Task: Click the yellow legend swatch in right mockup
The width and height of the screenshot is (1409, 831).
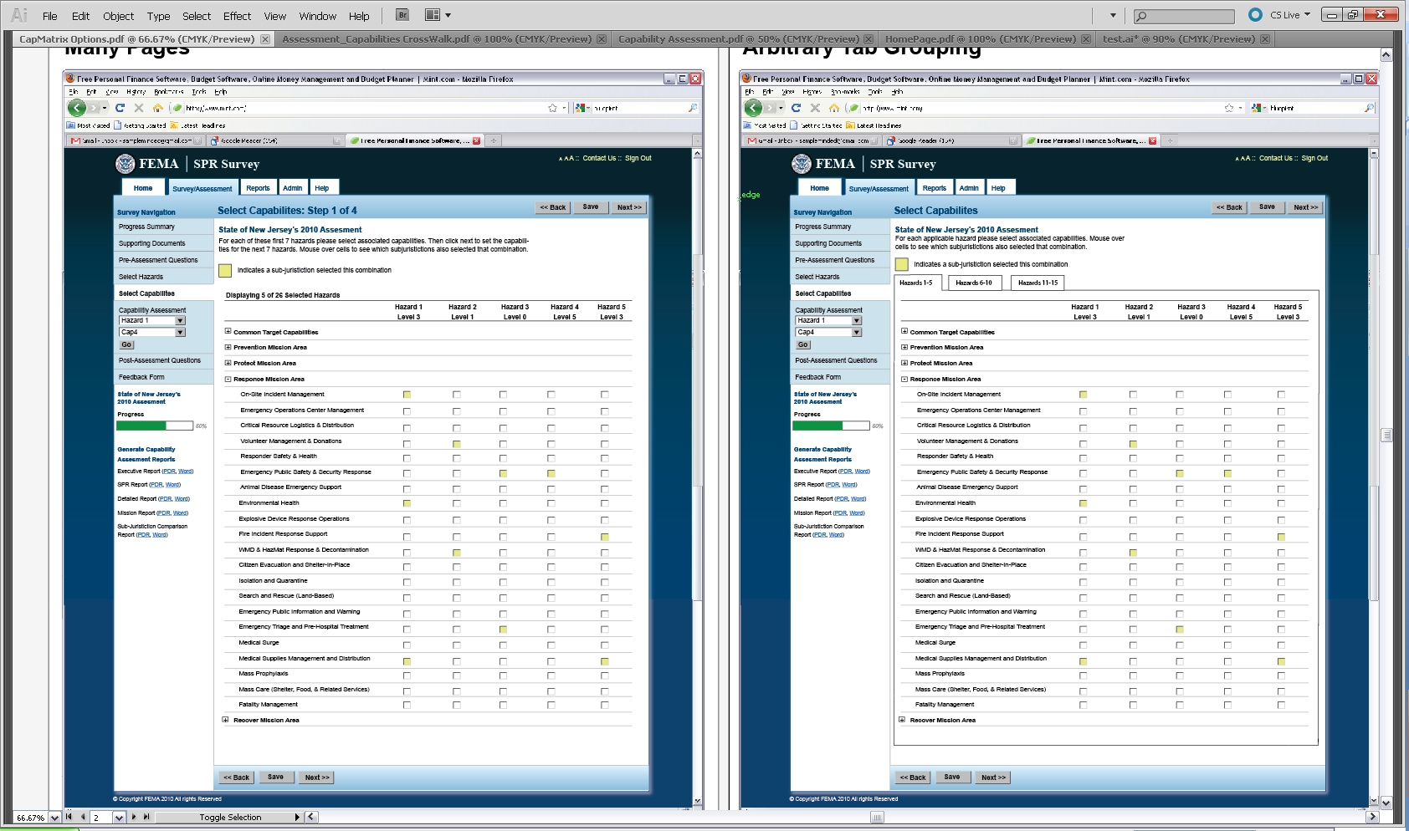Action: coord(902,264)
